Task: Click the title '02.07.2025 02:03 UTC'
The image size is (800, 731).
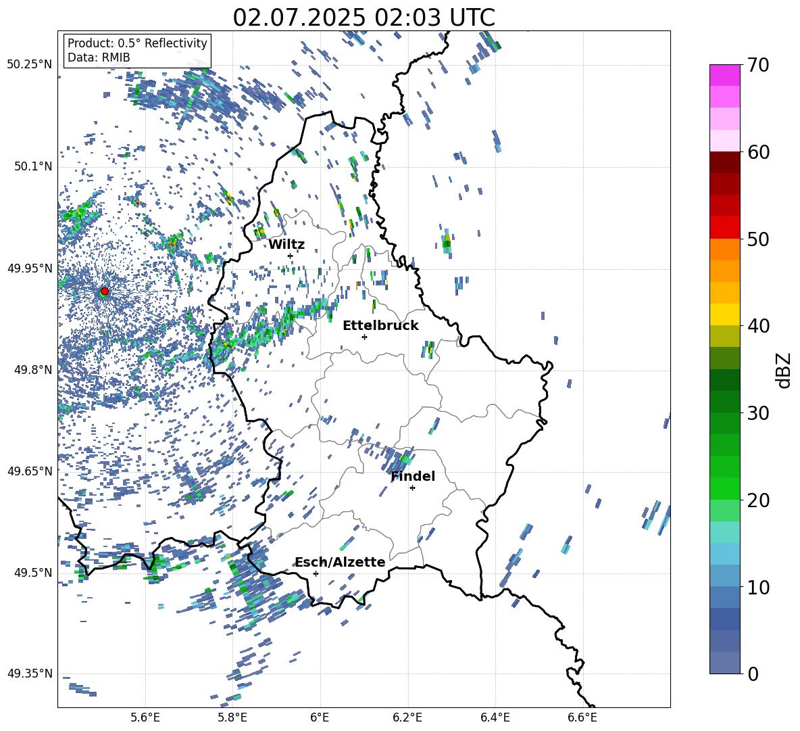Action: (x=364, y=18)
